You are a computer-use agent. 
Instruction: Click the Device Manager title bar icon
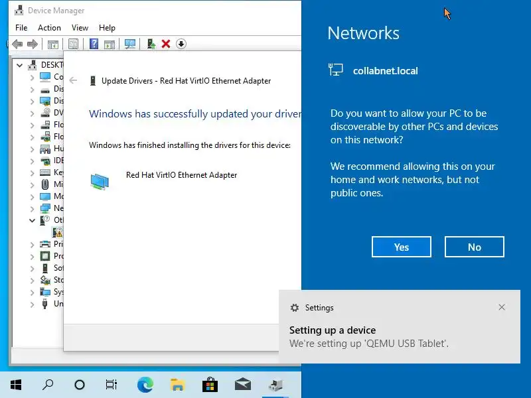click(19, 11)
